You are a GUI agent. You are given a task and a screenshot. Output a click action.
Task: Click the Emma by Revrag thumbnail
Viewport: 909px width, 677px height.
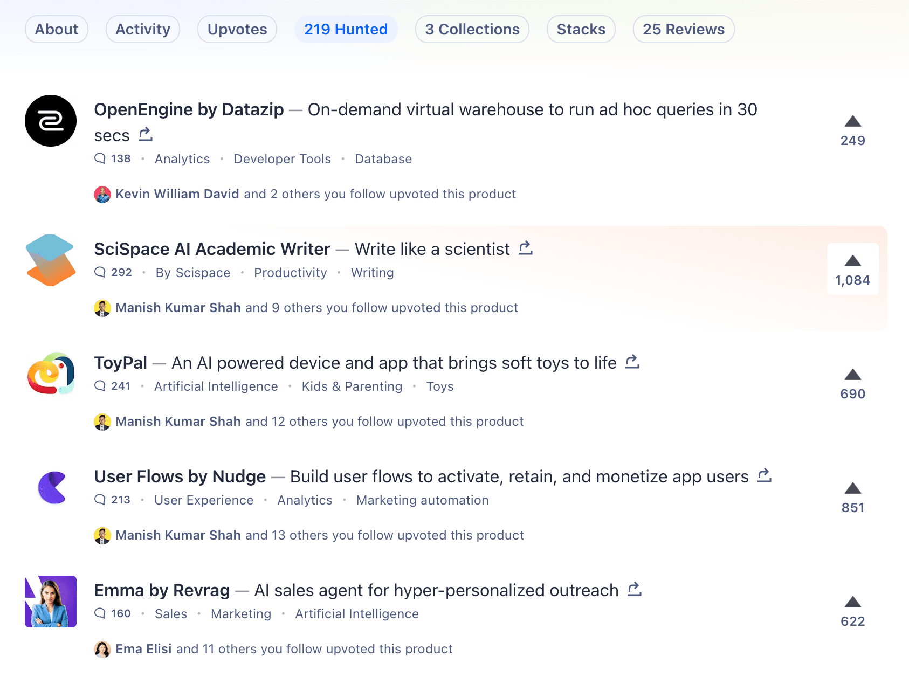coord(51,602)
